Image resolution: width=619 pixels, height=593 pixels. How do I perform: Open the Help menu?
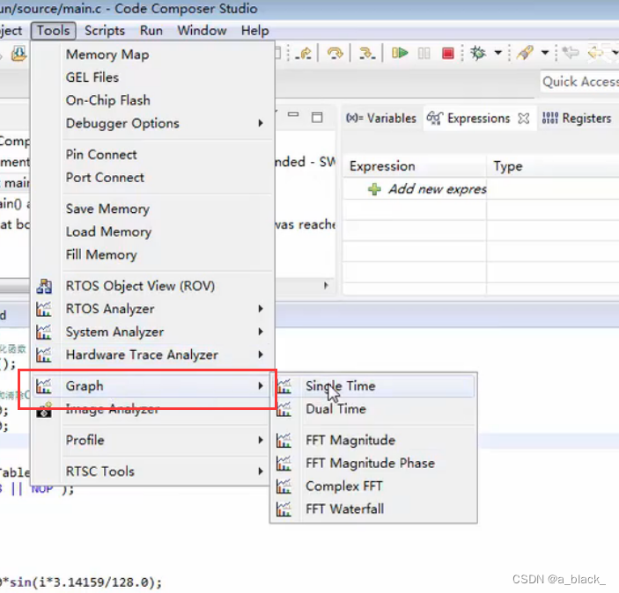255,31
